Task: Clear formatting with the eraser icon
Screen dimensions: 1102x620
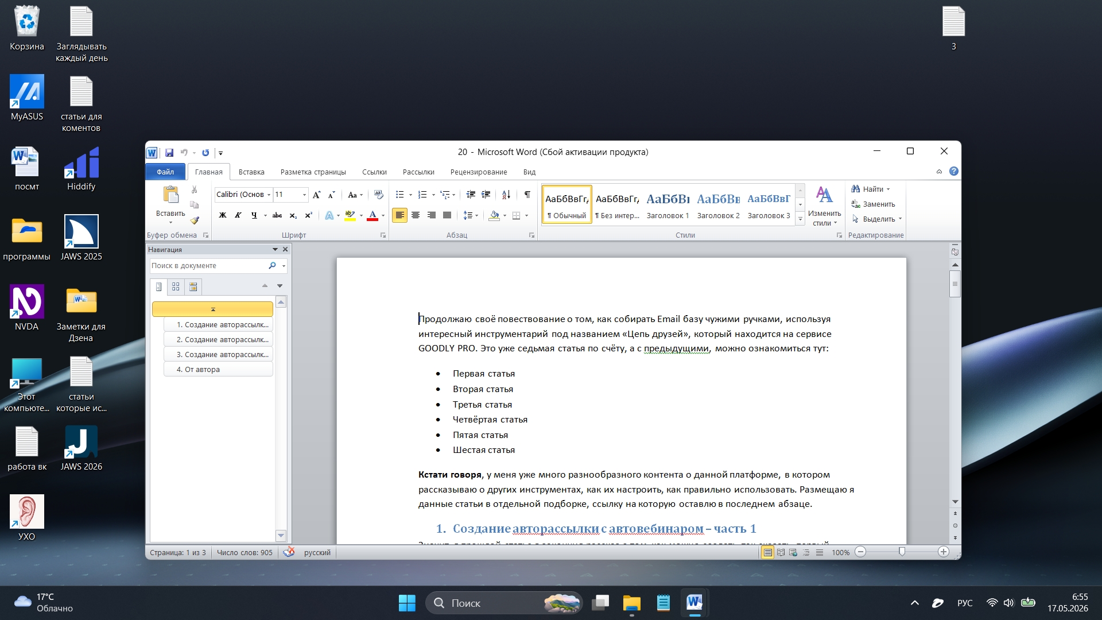Action: [x=378, y=195]
